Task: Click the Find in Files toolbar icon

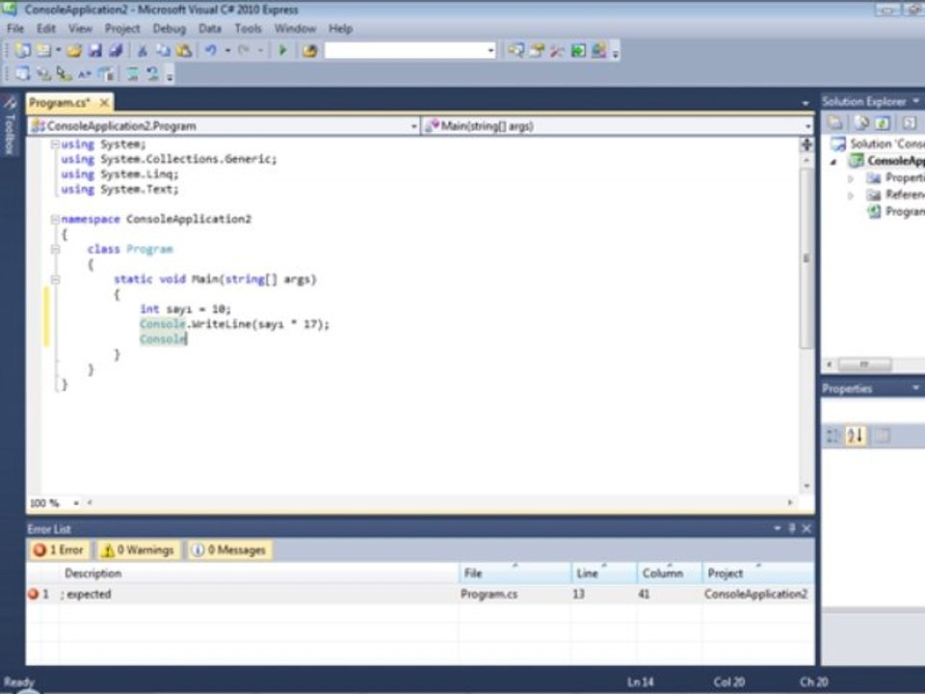Action: coord(309,51)
